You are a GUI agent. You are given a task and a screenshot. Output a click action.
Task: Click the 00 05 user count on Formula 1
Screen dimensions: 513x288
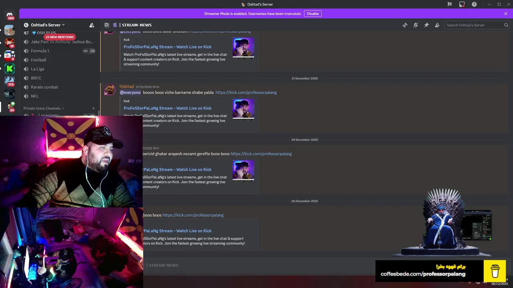pyautogui.click(x=89, y=51)
